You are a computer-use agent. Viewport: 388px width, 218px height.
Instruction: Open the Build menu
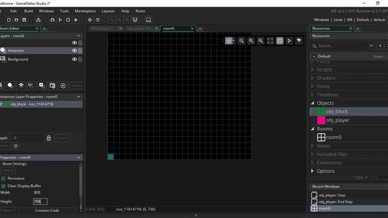pos(28,11)
